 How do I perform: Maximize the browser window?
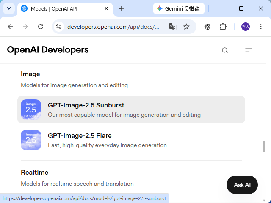[241, 8]
